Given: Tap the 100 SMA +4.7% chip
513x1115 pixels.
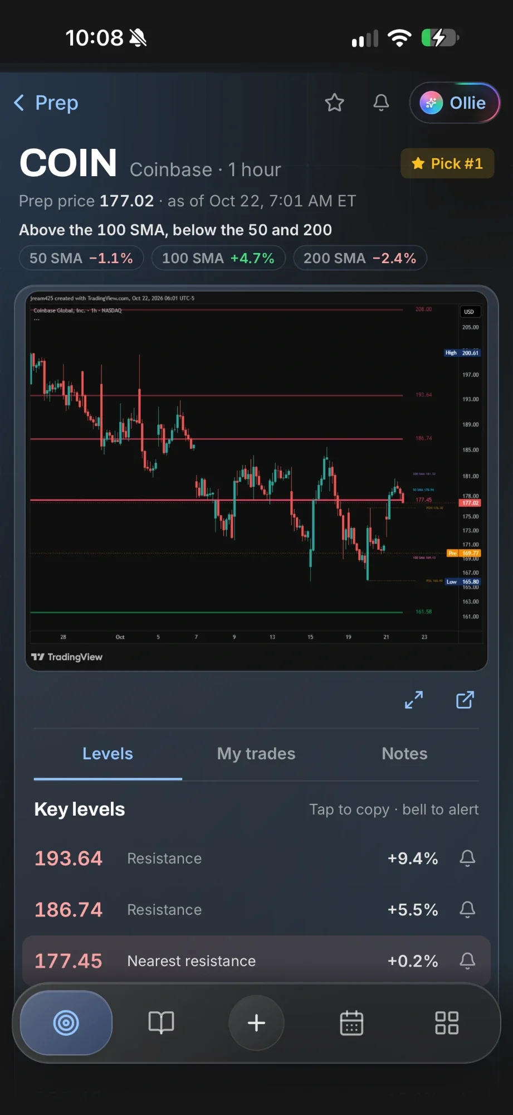Looking at the screenshot, I should point(218,258).
